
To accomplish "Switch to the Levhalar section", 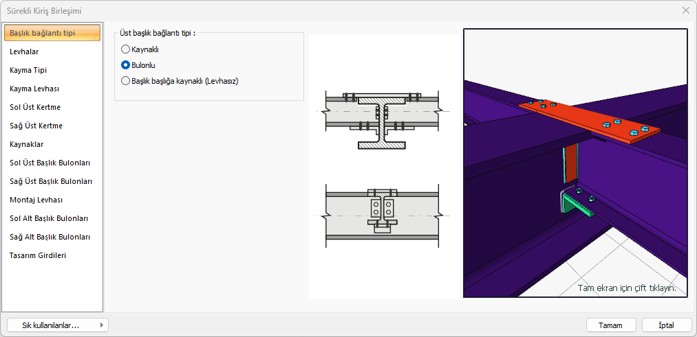I will pyautogui.click(x=24, y=51).
